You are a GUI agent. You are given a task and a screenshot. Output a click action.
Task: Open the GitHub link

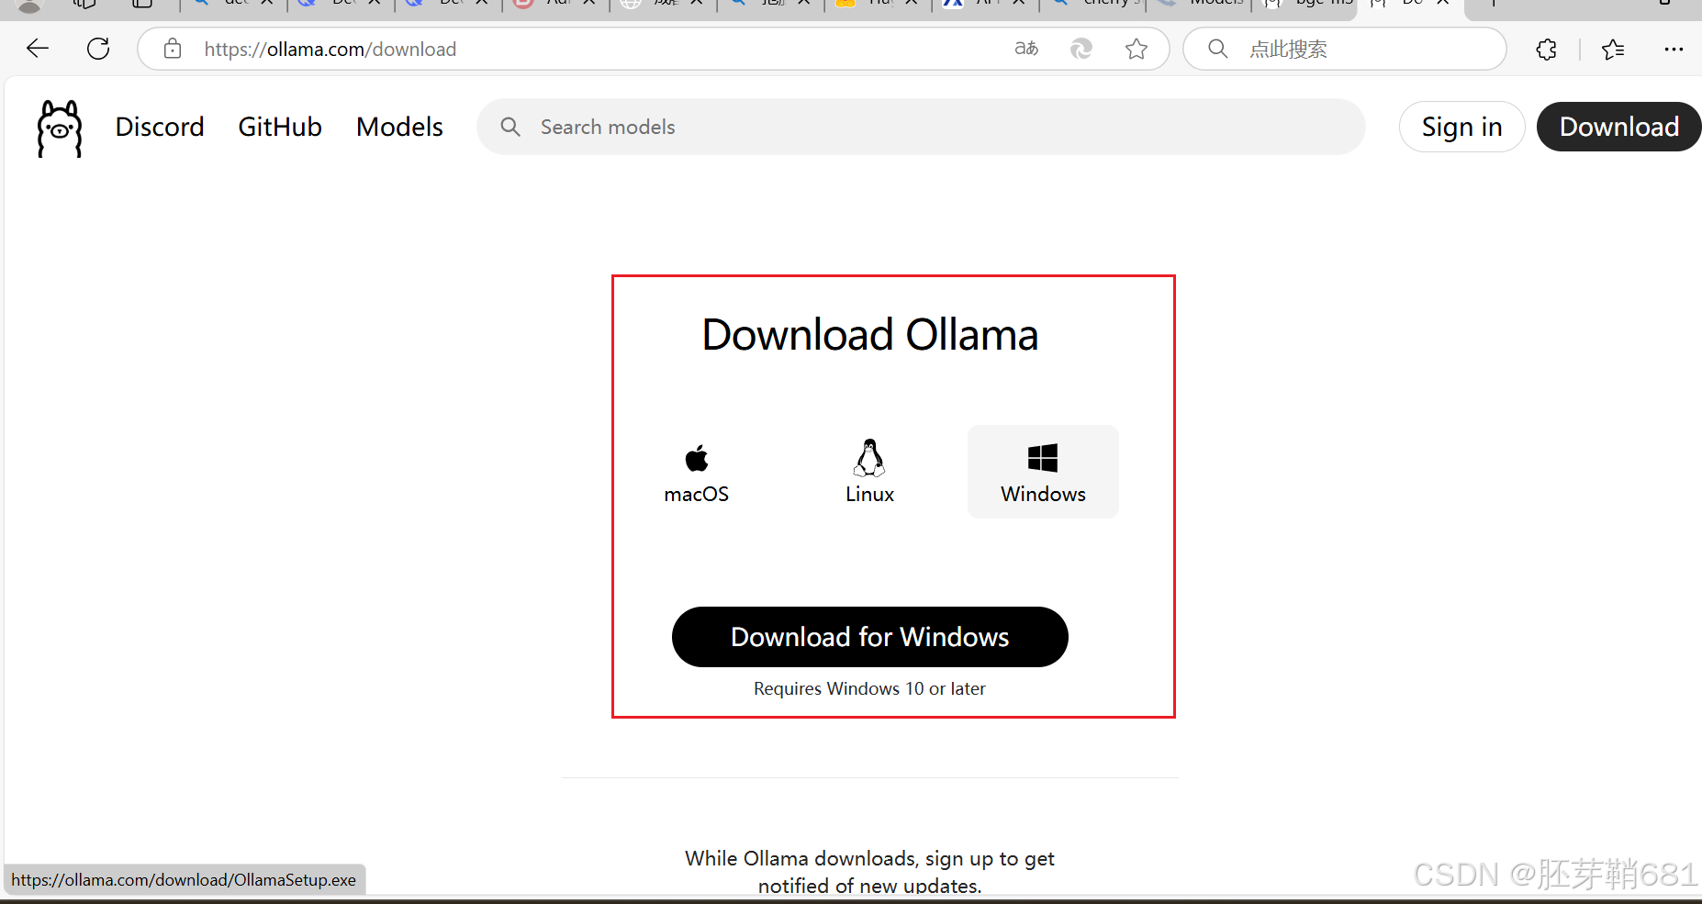coord(280,127)
